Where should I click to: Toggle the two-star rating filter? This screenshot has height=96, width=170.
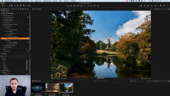[27, 64]
